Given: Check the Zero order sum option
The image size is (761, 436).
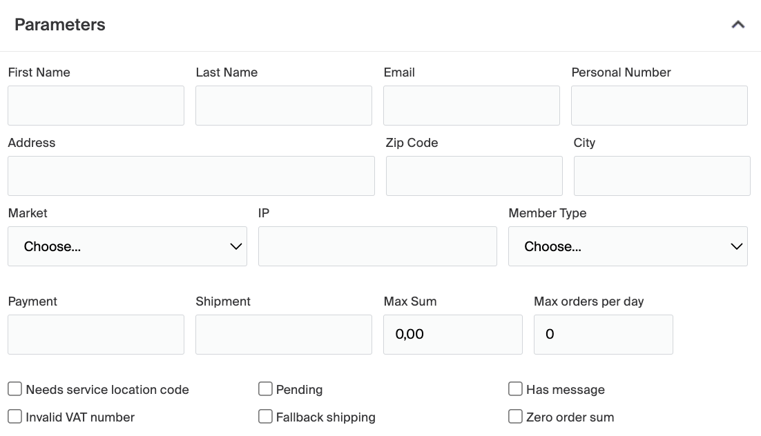Looking at the screenshot, I should coord(515,417).
